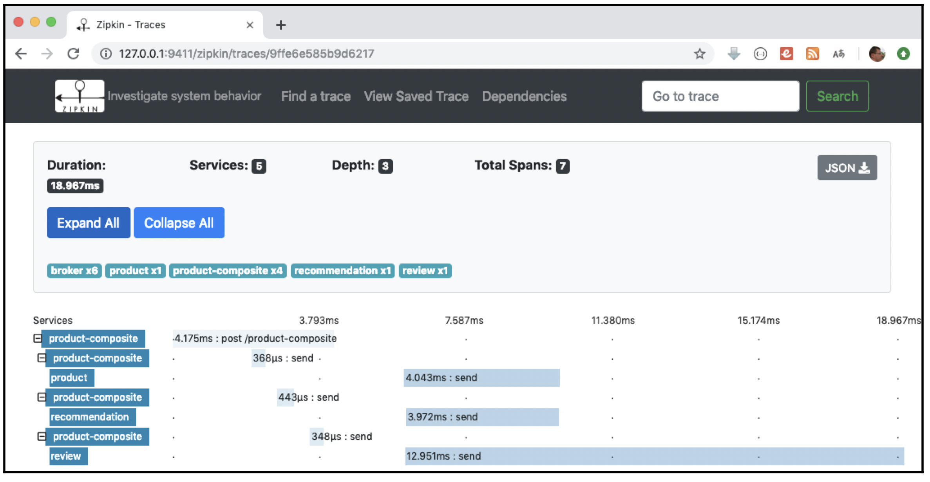Click the download arrow extension icon
Viewport: 930px width, 482px height.
pyautogui.click(x=734, y=54)
